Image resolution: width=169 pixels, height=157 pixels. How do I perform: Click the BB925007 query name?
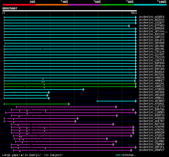pyautogui.click(x=10, y=8)
